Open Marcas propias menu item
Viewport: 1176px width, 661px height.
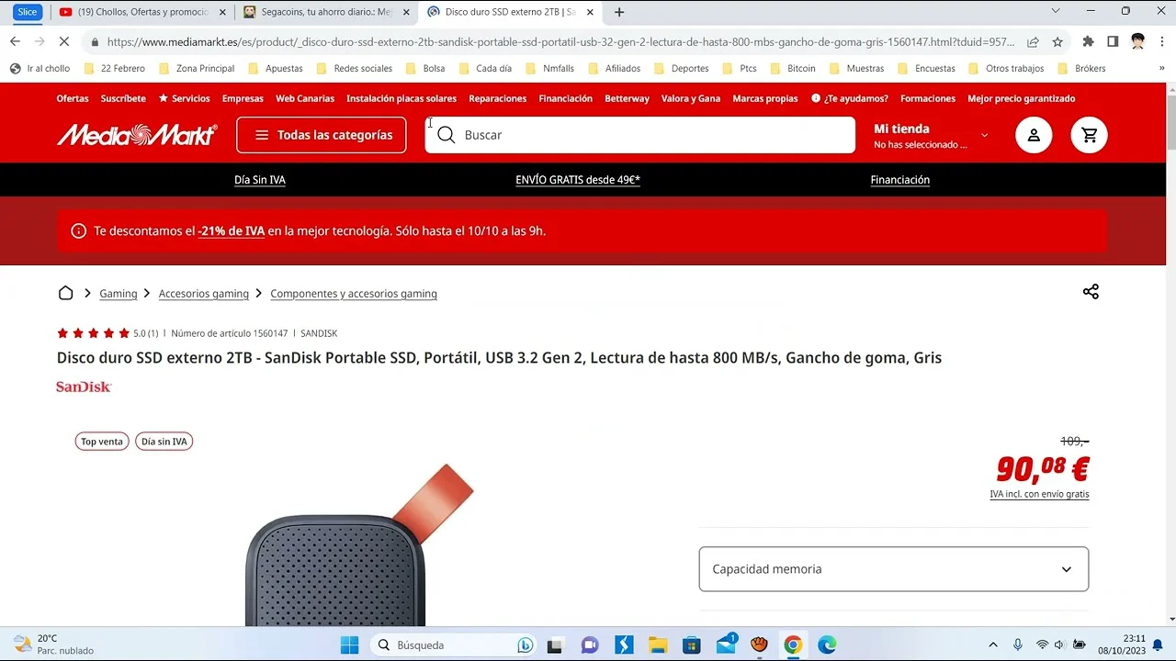[x=765, y=98]
